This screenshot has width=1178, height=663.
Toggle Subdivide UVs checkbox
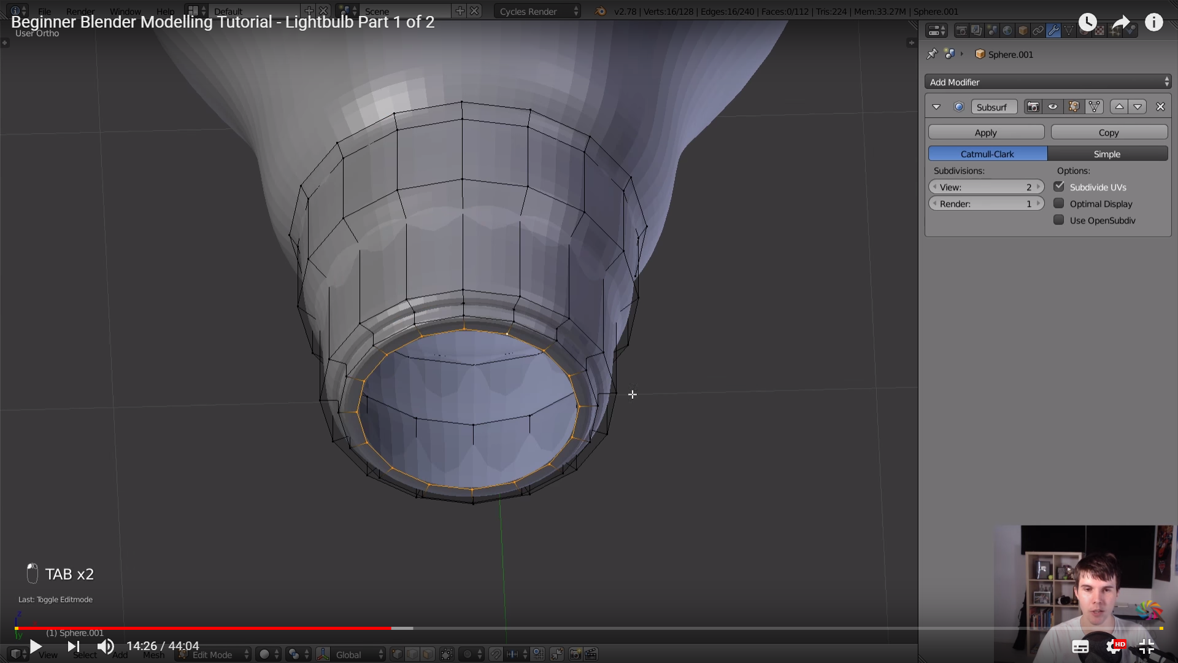[x=1059, y=186]
